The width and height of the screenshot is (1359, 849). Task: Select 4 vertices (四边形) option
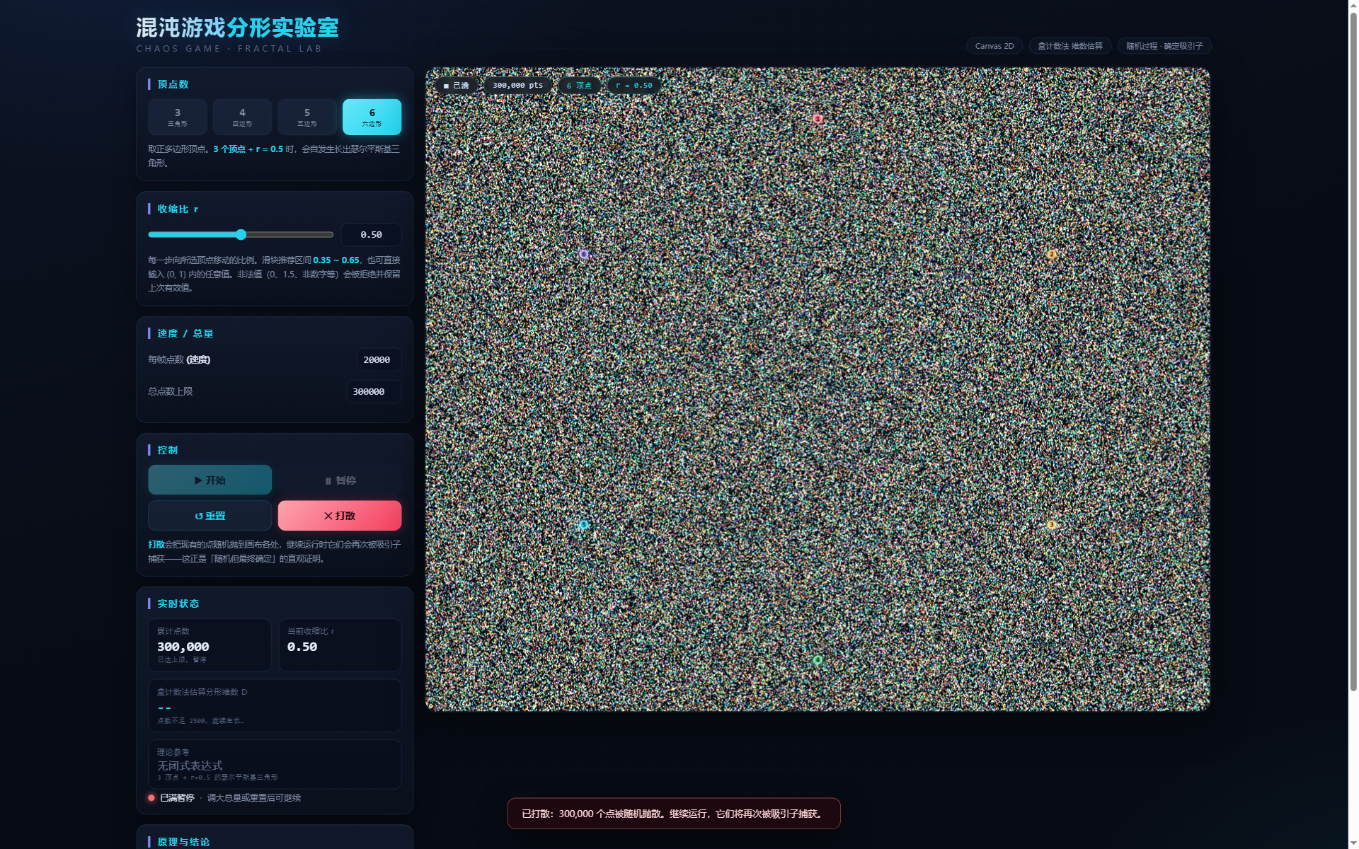(x=242, y=117)
